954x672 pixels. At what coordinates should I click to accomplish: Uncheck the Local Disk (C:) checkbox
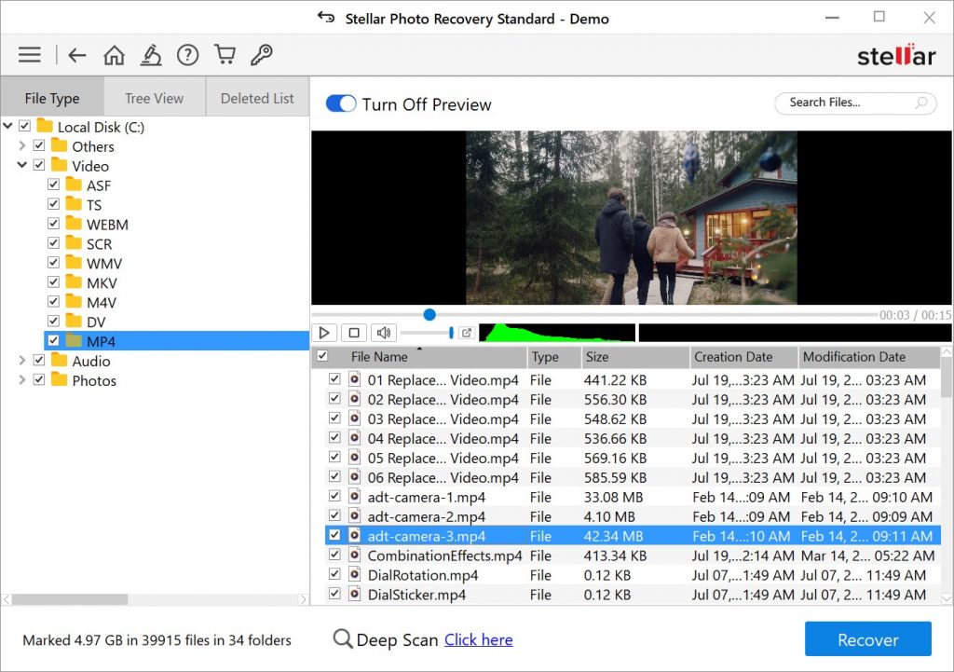(x=24, y=126)
